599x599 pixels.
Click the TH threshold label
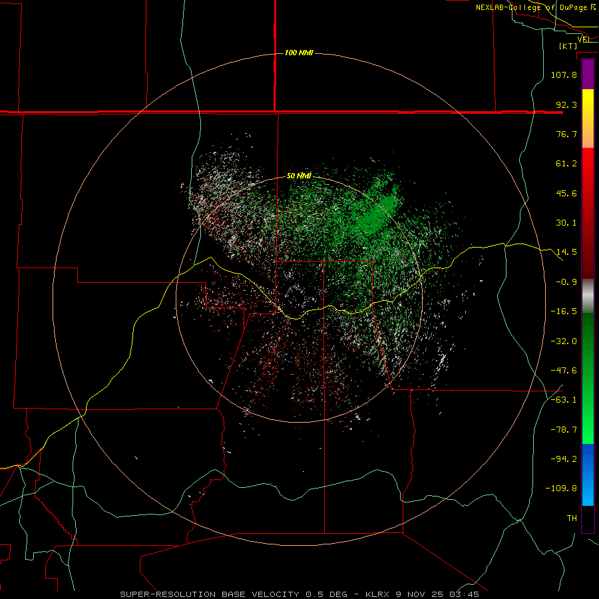tap(572, 518)
